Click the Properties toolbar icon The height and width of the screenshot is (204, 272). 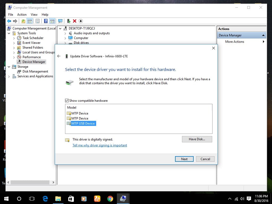tap(37, 21)
